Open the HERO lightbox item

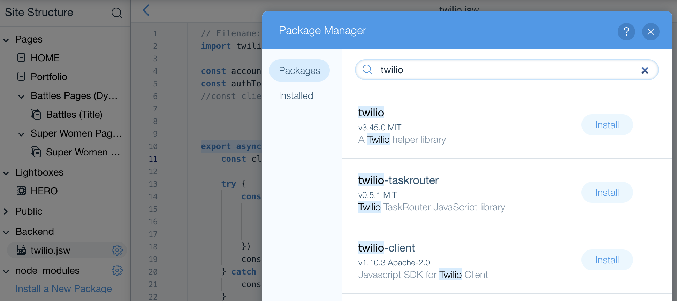[44, 191]
